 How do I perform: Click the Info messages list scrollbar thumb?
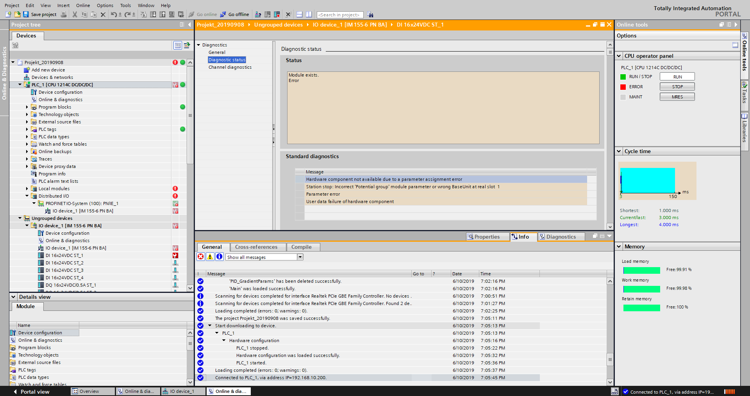pyautogui.click(x=610, y=360)
